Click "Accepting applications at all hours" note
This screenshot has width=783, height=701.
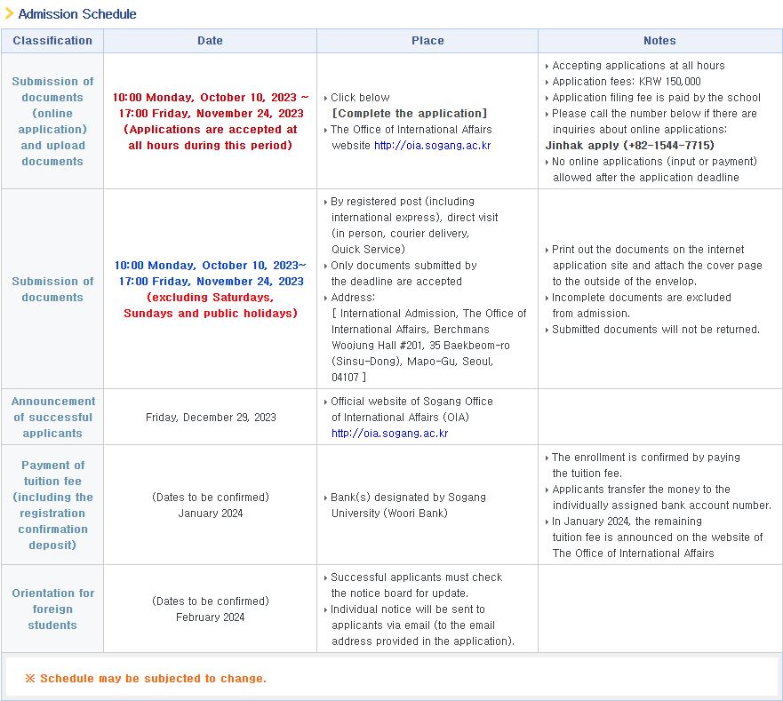pyautogui.click(x=638, y=66)
